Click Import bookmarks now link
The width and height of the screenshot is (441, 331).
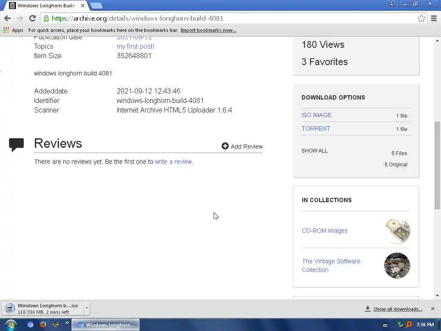(208, 30)
